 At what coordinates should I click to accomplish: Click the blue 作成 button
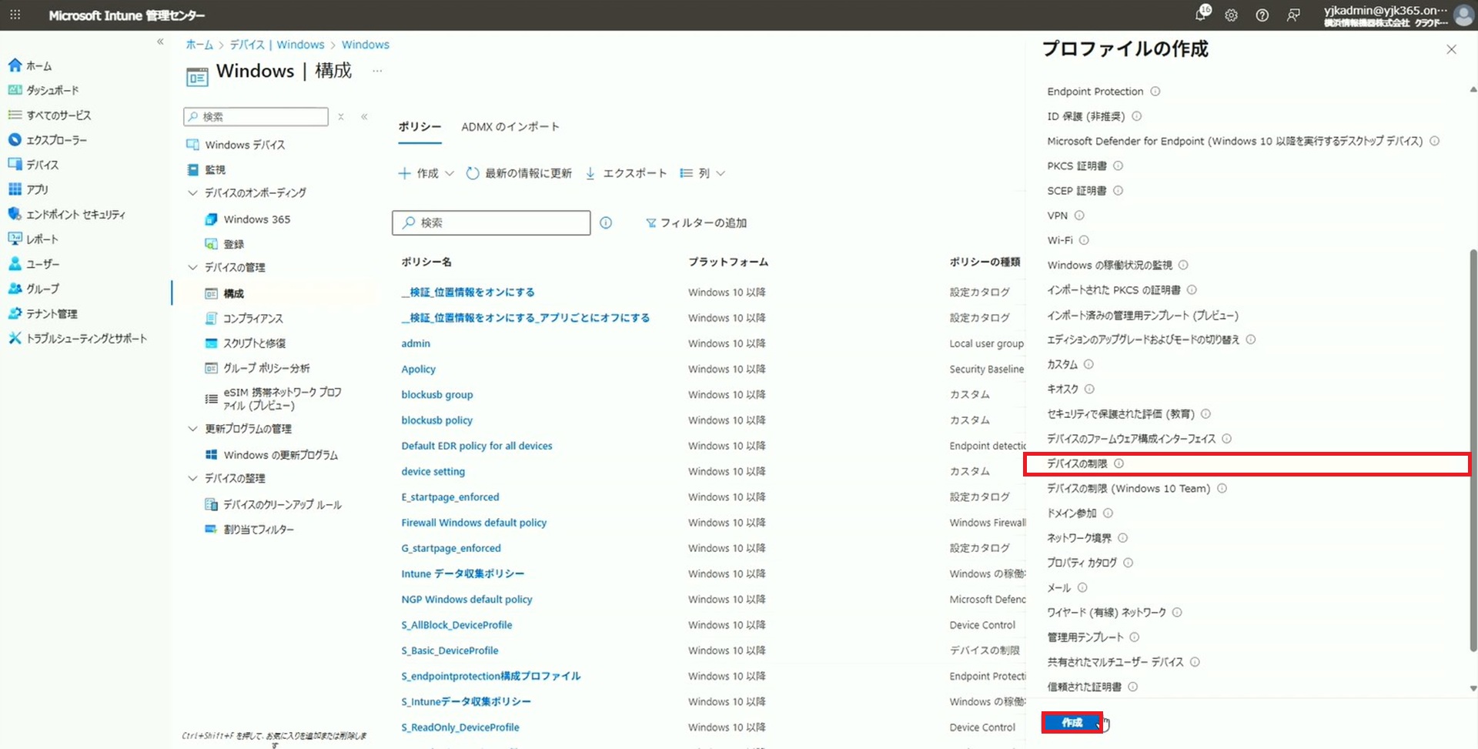(1072, 722)
